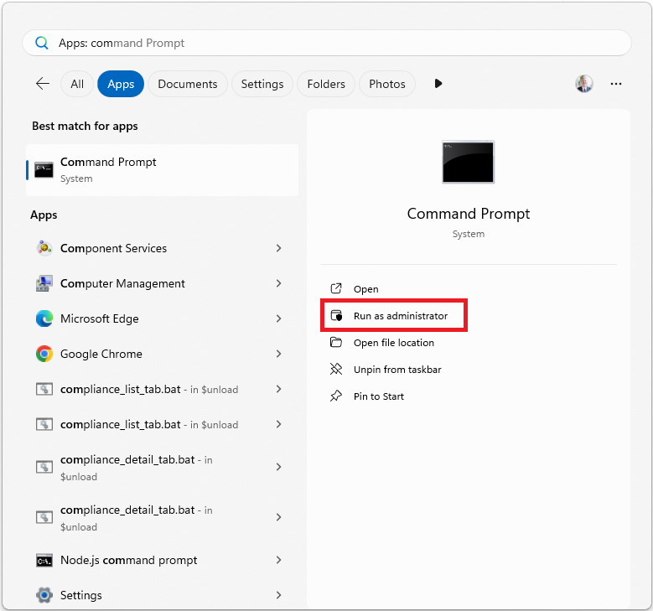This screenshot has width=653, height=611.
Task: Expand the Settings result chevron
Action: [278, 595]
